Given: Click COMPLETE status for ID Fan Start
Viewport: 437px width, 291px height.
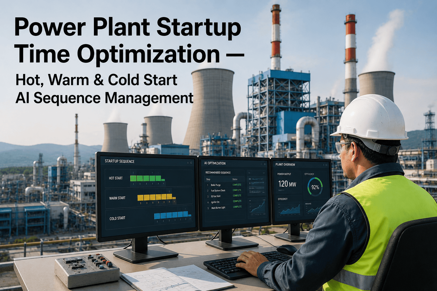Looking at the screenshot, I should point(237,196).
